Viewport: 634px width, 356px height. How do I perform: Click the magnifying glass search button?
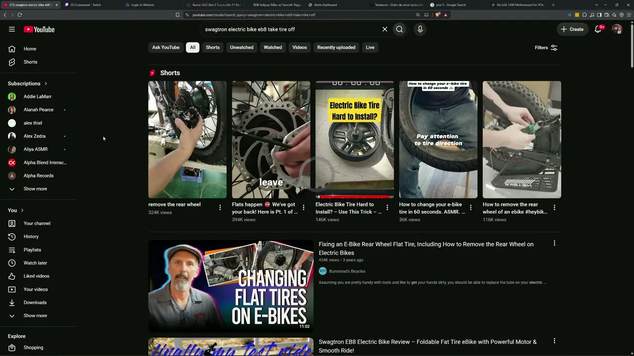[399, 29]
